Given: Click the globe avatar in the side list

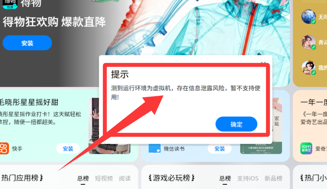Looking at the screenshot, I should [x=308, y=16].
